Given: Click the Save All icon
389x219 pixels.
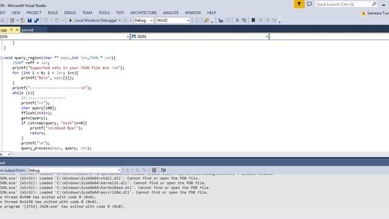Looking at the screenshot, I should point(36,20).
